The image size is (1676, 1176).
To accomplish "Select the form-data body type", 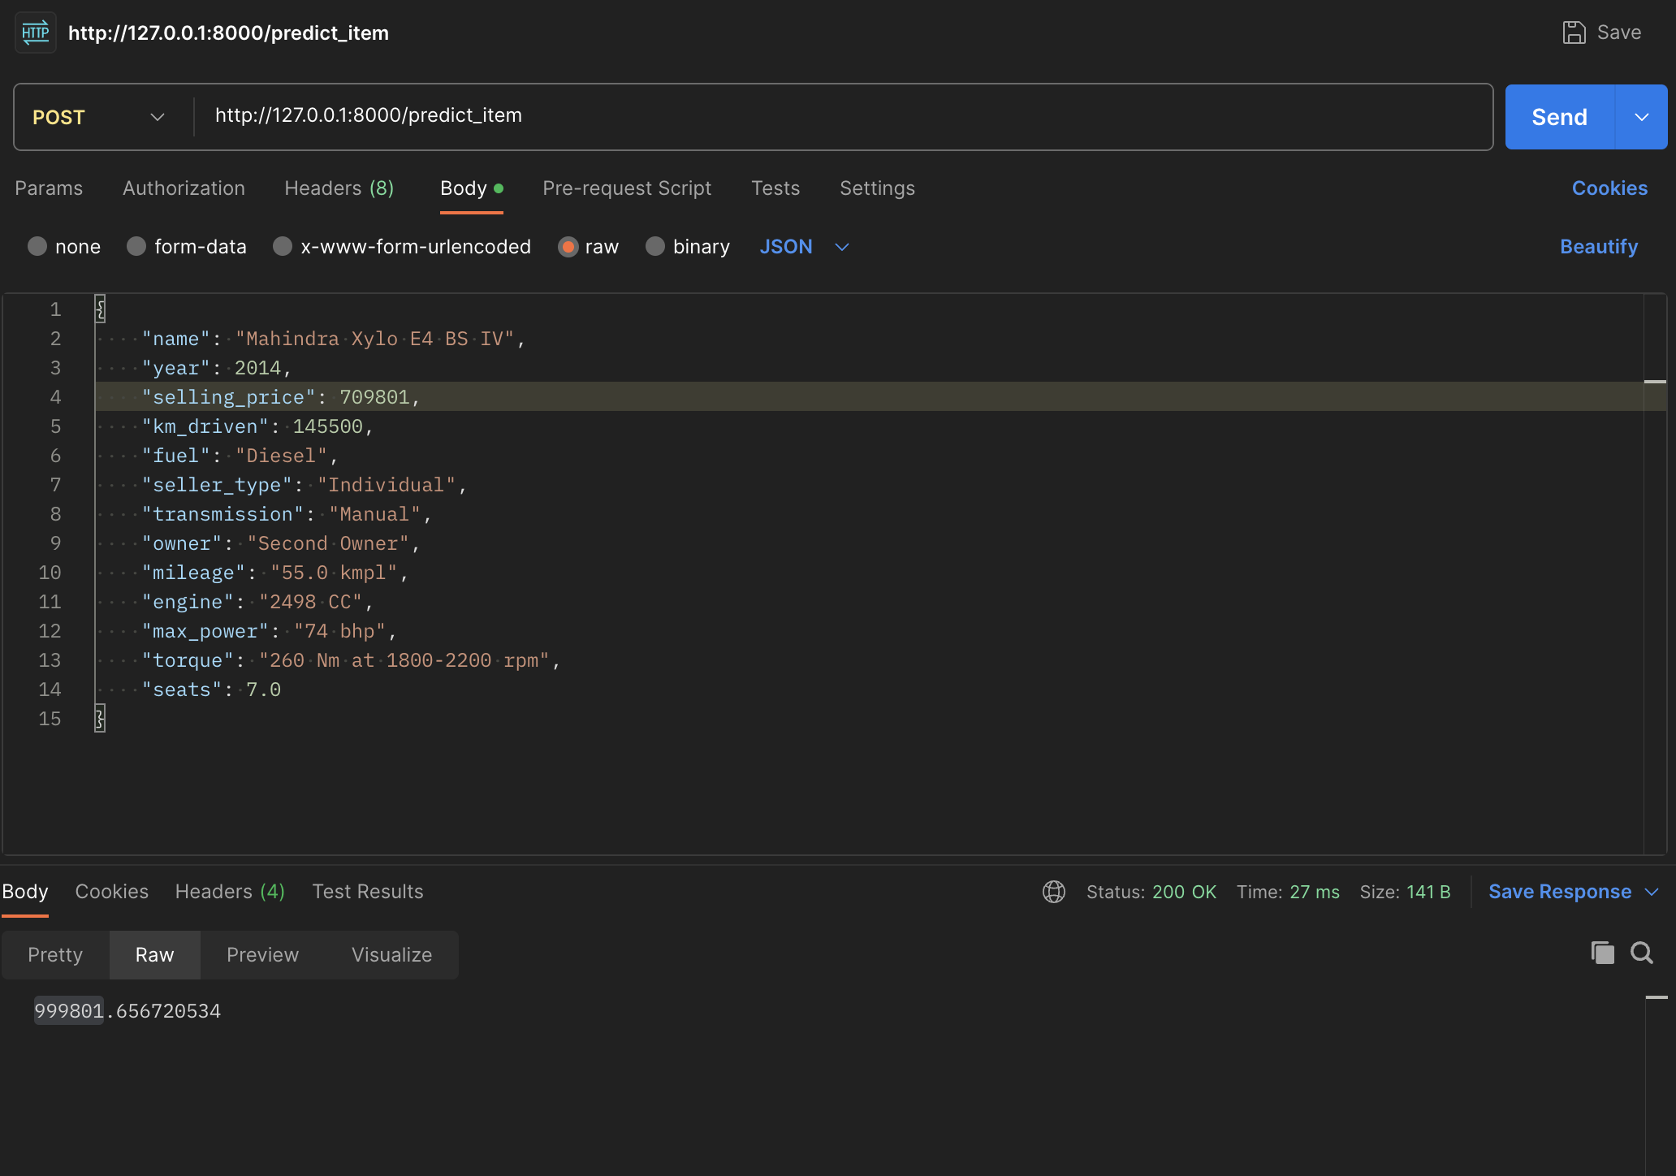I will point(136,246).
